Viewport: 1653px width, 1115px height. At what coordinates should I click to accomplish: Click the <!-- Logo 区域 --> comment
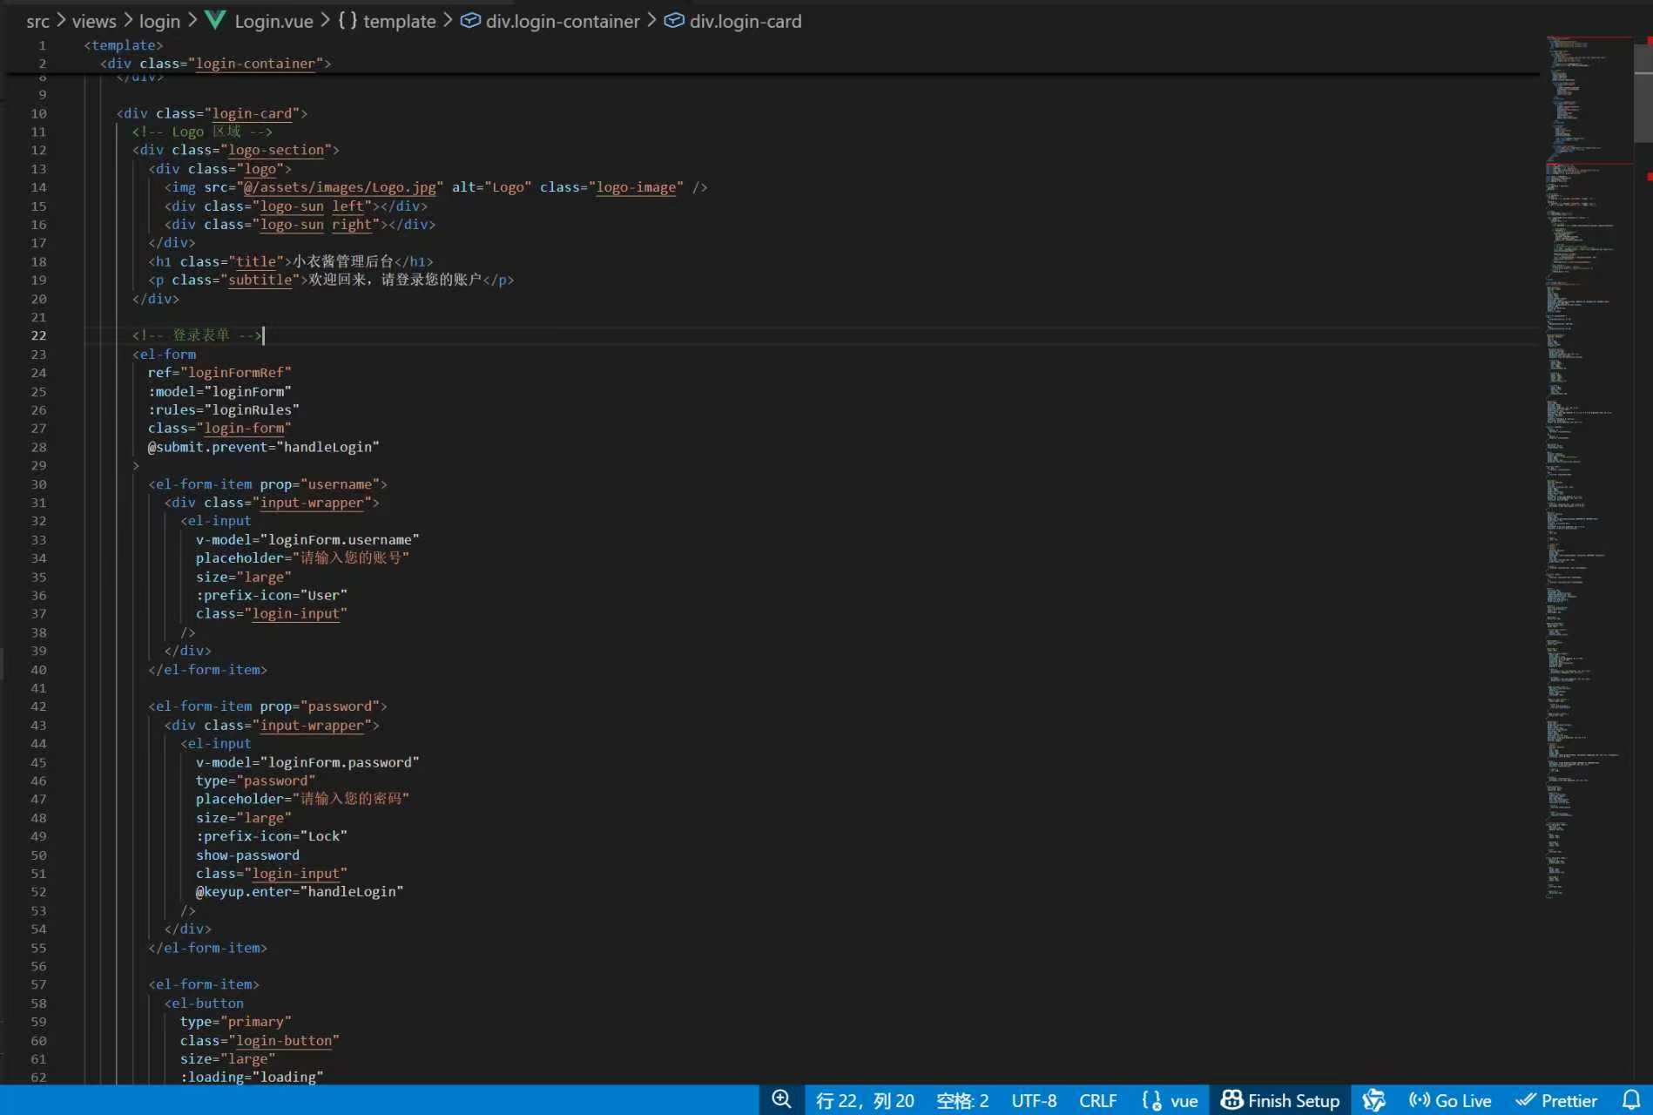pyautogui.click(x=202, y=132)
